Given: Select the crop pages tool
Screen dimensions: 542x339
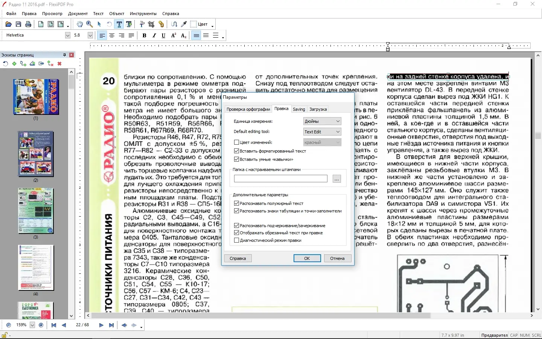Looking at the screenshot, I should (151, 24).
